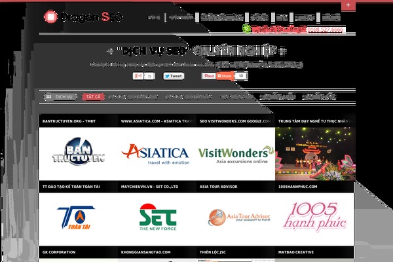Click the phone number 0168.527.6666
393x262 pixels.
(326, 30)
